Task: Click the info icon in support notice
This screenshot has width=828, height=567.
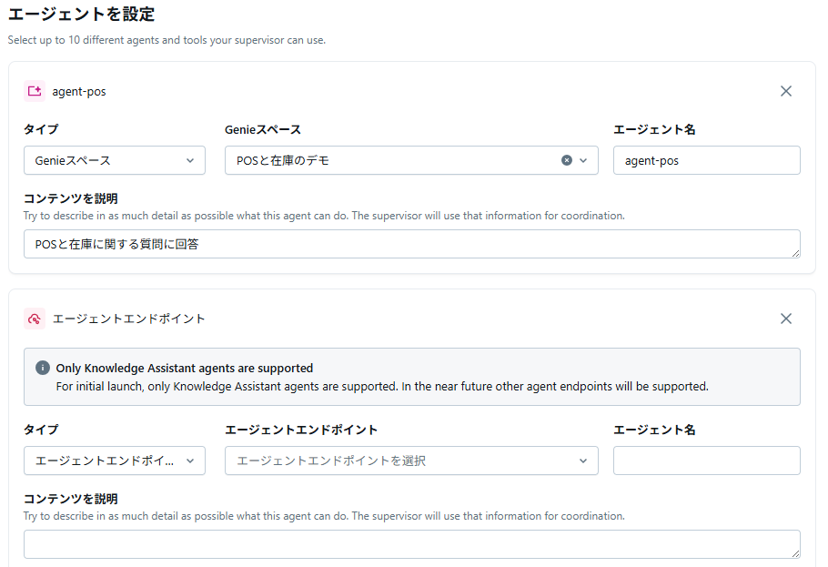Action: point(43,369)
